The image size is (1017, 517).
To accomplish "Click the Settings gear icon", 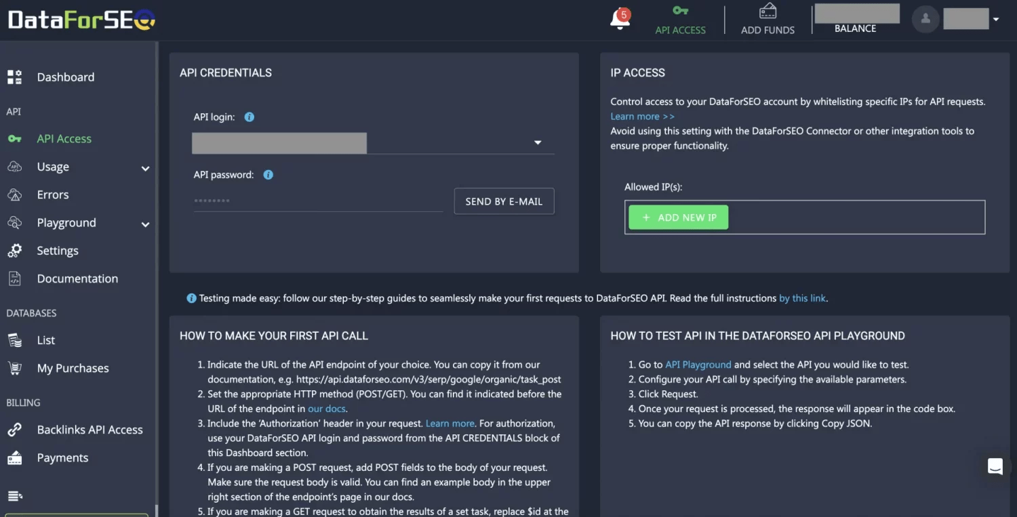I will (14, 251).
